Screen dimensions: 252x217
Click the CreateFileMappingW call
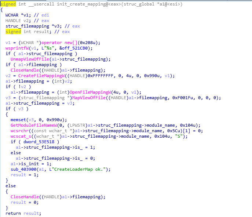point(41,76)
